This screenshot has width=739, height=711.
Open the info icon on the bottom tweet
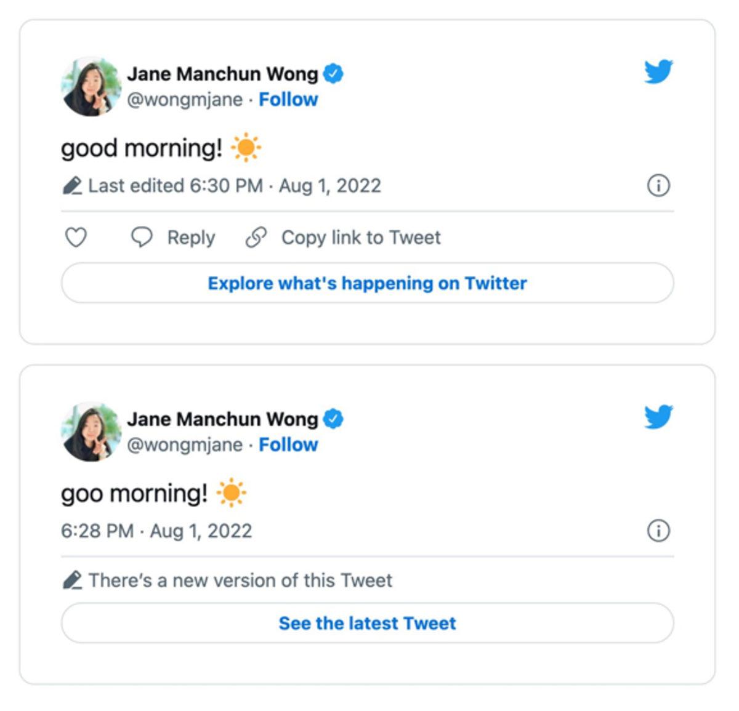[x=658, y=529]
